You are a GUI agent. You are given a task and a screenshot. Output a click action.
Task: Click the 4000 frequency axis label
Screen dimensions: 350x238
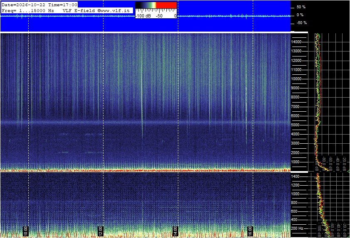pos(295,134)
